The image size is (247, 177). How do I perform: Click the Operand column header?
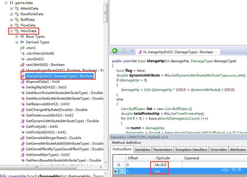point(215,158)
